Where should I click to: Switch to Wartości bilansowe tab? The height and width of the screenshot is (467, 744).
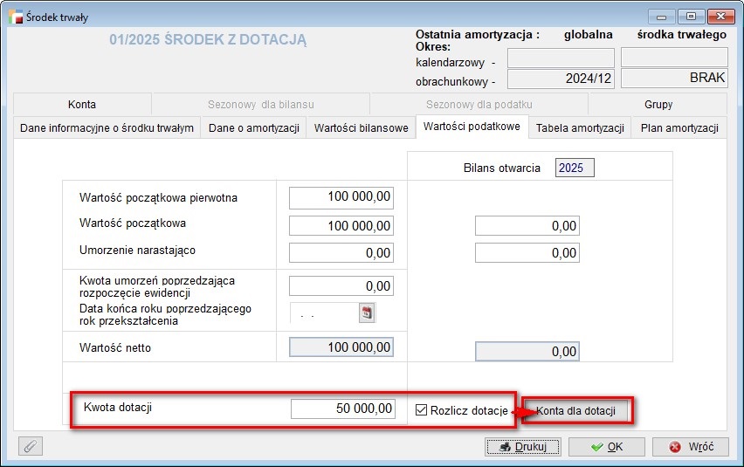tap(361, 128)
